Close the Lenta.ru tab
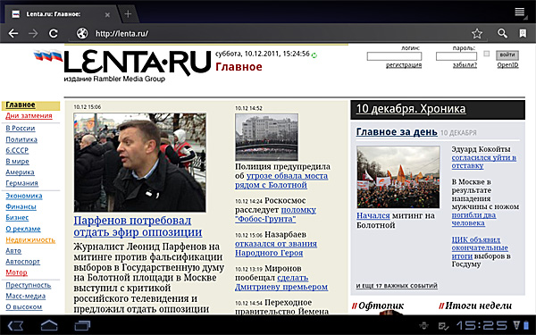This screenshot has height=335, width=536. [x=107, y=14]
